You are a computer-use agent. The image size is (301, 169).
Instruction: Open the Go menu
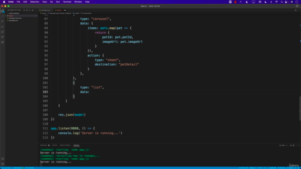[51, 2]
